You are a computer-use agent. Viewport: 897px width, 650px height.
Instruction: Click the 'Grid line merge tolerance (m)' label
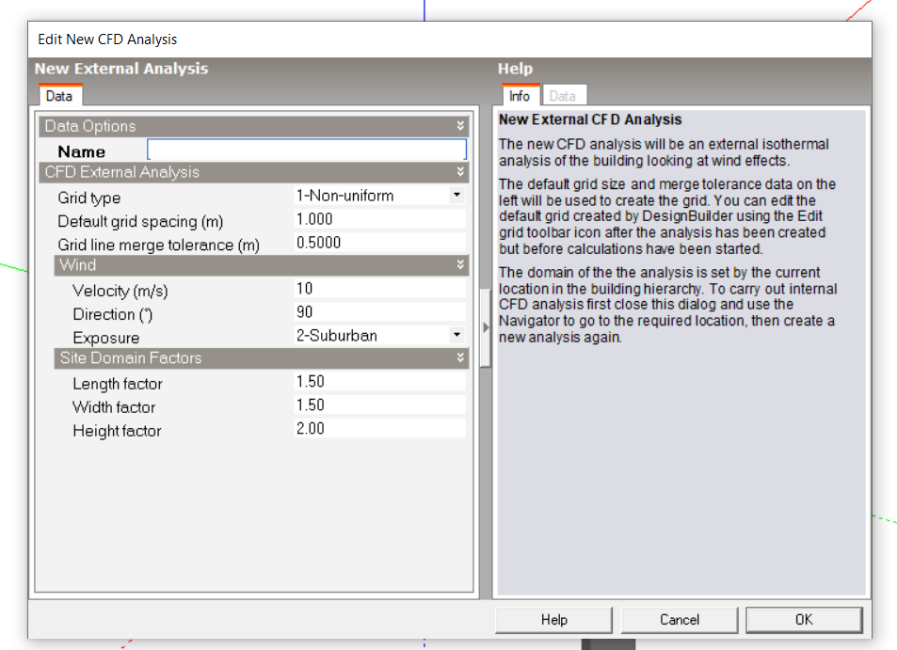pyautogui.click(x=158, y=245)
